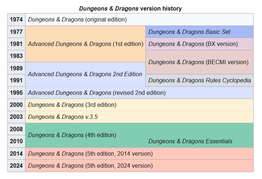Select the 2024 year cell
The width and height of the screenshot is (262, 179).
coord(16,166)
